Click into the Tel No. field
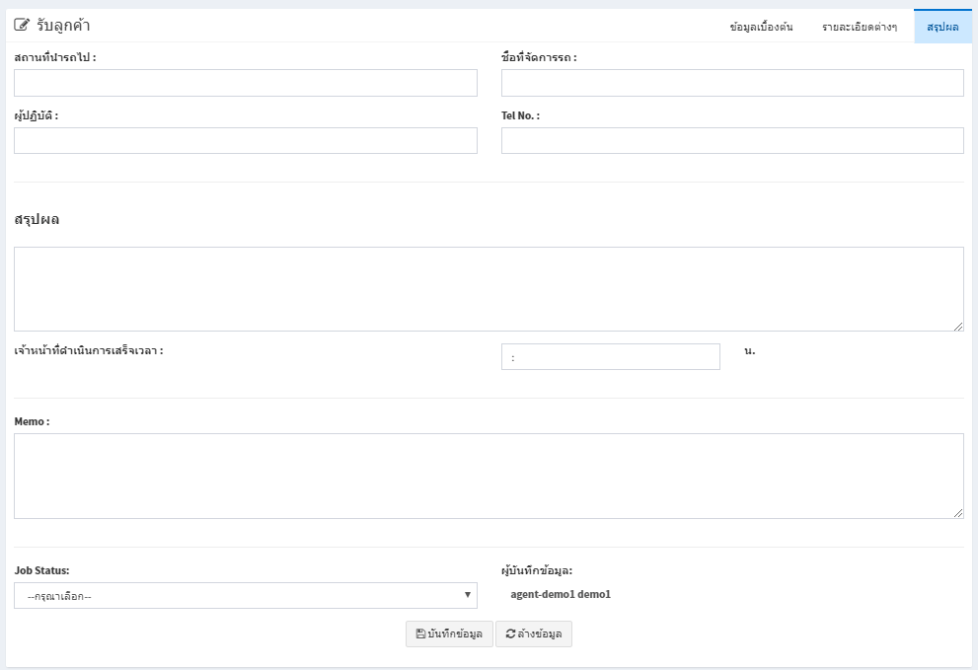 pyautogui.click(x=732, y=141)
